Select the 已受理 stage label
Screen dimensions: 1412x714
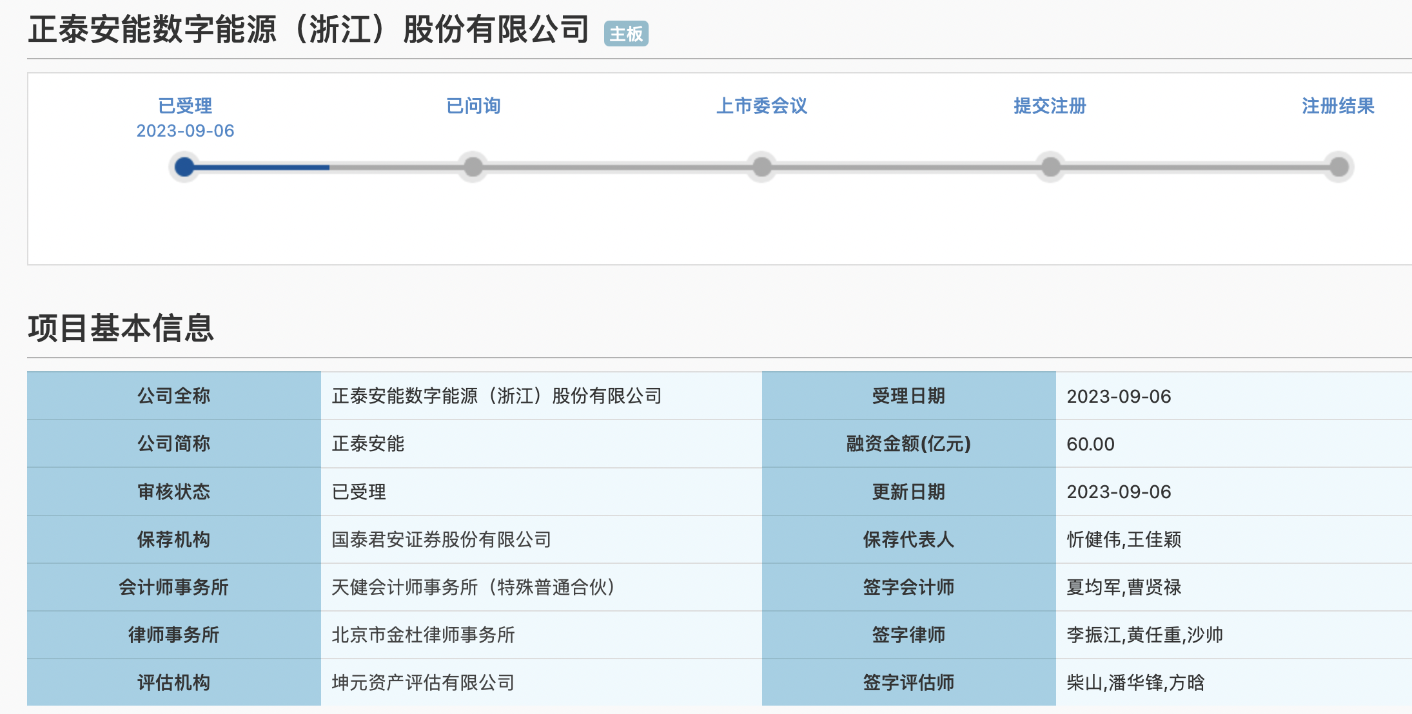coord(185,106)
